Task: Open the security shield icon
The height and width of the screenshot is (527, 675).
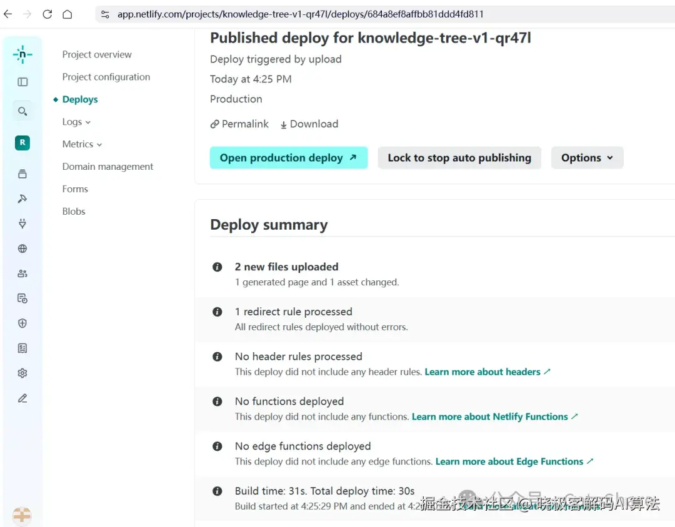Action: tap(22, 323)
